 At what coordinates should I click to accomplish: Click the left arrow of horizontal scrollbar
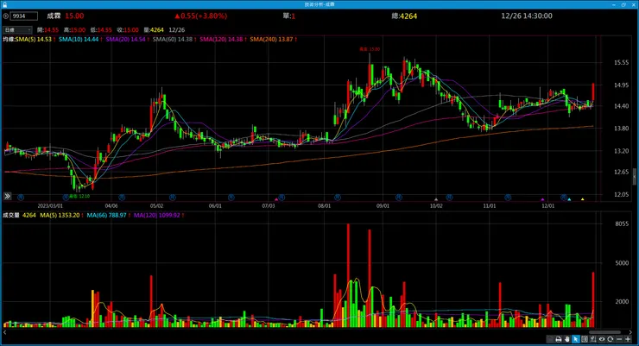4,332
